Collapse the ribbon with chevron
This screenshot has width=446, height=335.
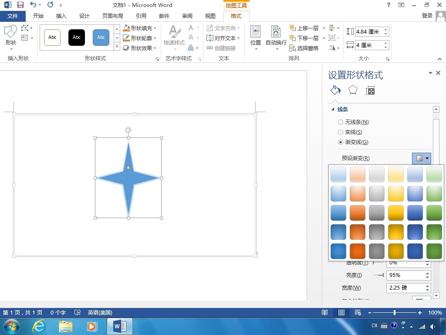coord(439,59)
